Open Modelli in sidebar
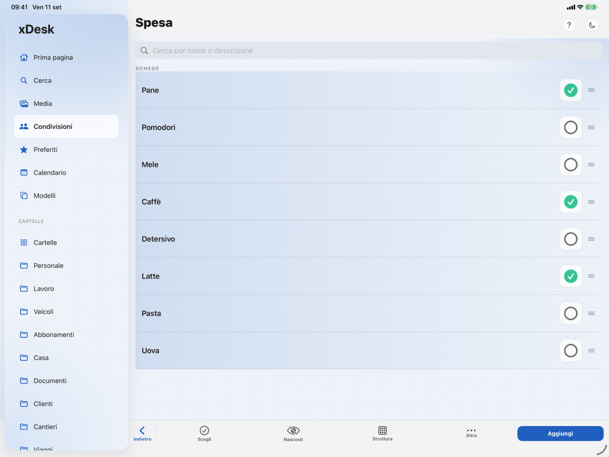The height and width of the screenshot is (457, 609). click(66, 196)
